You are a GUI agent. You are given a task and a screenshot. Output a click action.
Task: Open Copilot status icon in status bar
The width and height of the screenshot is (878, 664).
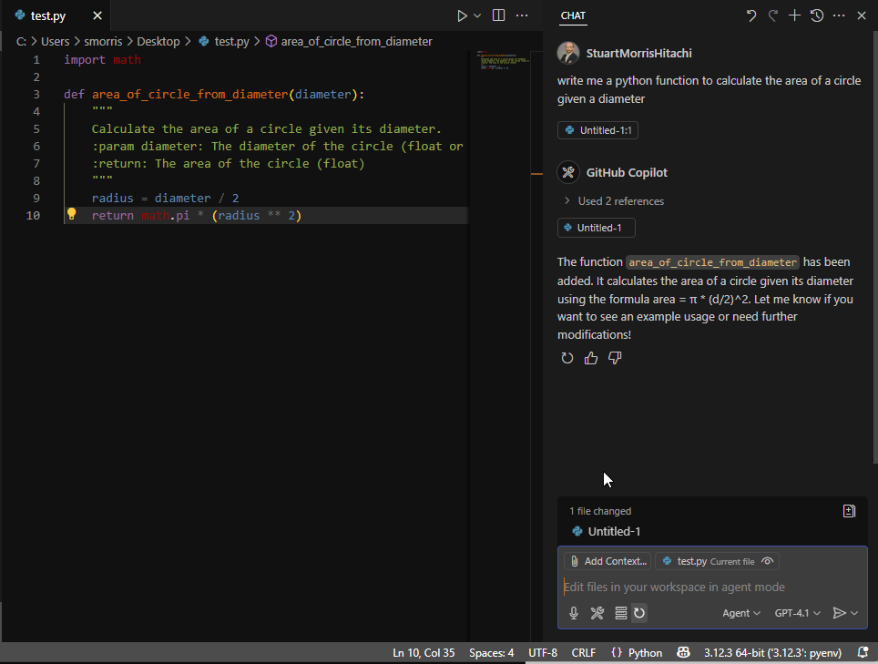pos(683,653)
